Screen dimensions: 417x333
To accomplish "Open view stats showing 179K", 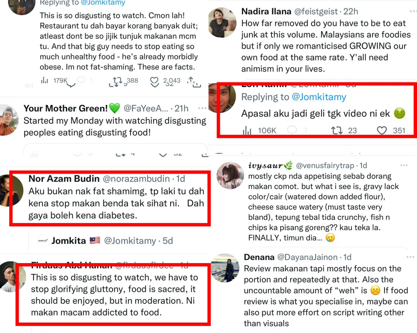I will (x=45, y=80).
